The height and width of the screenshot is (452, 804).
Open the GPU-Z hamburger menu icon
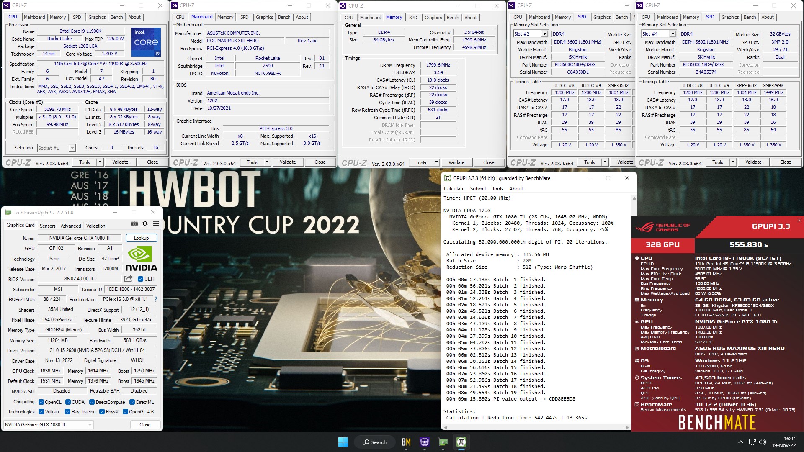[156, 224]
